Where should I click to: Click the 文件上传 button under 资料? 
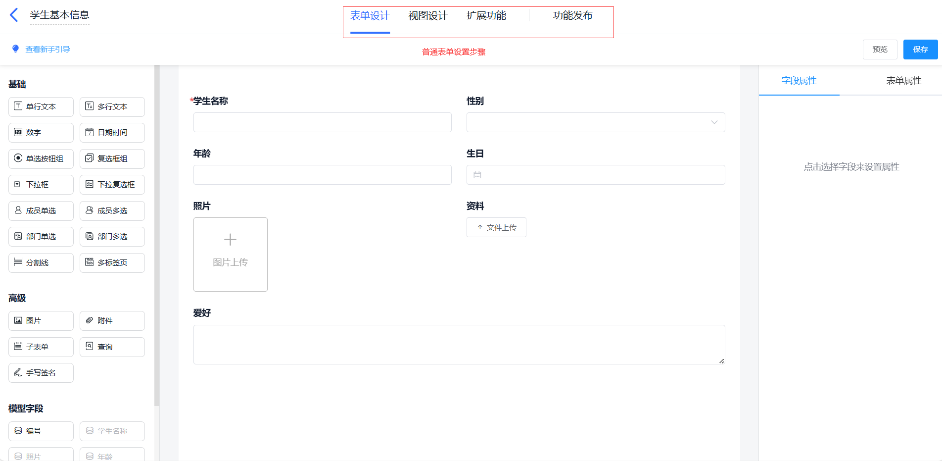click(x=496, y=227)
